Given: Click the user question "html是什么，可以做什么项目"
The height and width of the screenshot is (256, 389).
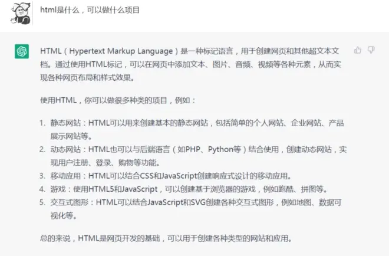Looking at the screenshot, I should click(90, 11).
